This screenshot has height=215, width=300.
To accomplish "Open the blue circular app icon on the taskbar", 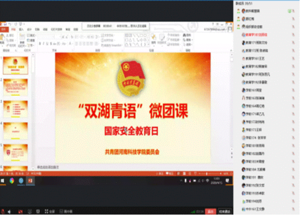I will coord(21,181).
